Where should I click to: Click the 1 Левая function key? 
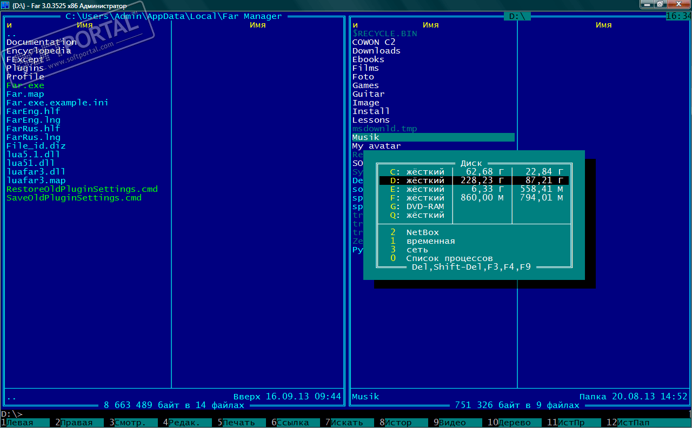tap(25, 423)
